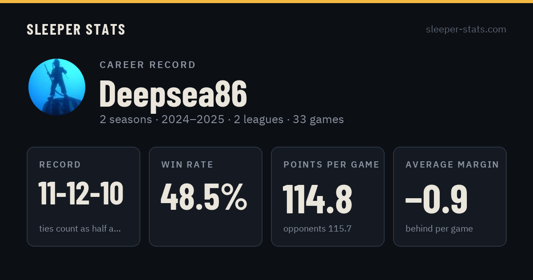Click the 114.8 points value
This screenshot has width=533, height=280.
click(318, 199)
